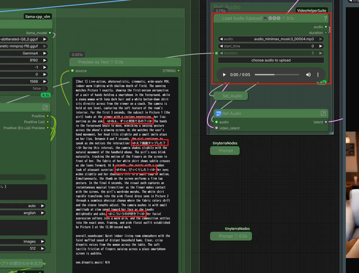Decrease the start_time value

pos(221,46)
